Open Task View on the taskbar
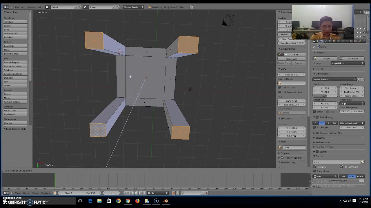 [x=80, y=201]
